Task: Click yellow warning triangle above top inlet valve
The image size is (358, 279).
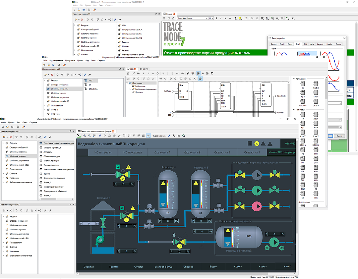Action: (x=129, y=167)
